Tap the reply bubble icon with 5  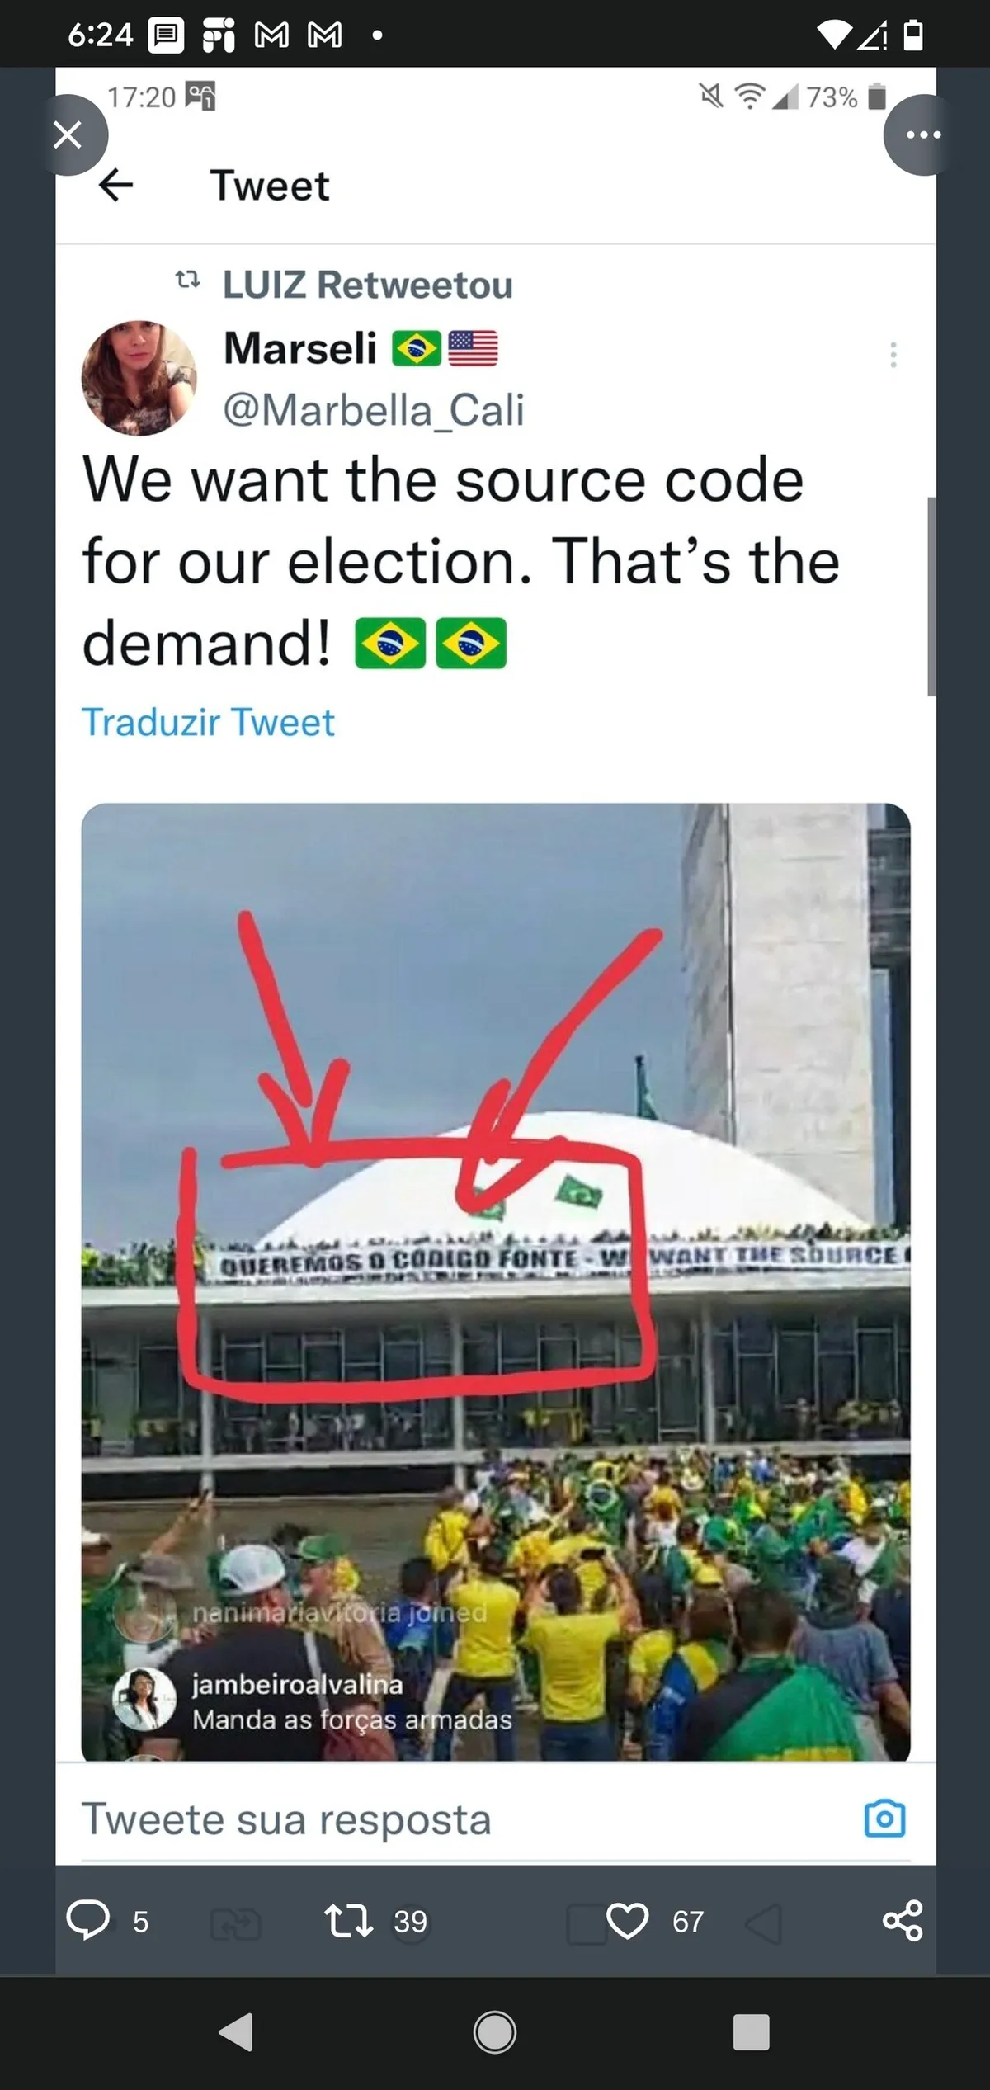[88, 1921]
